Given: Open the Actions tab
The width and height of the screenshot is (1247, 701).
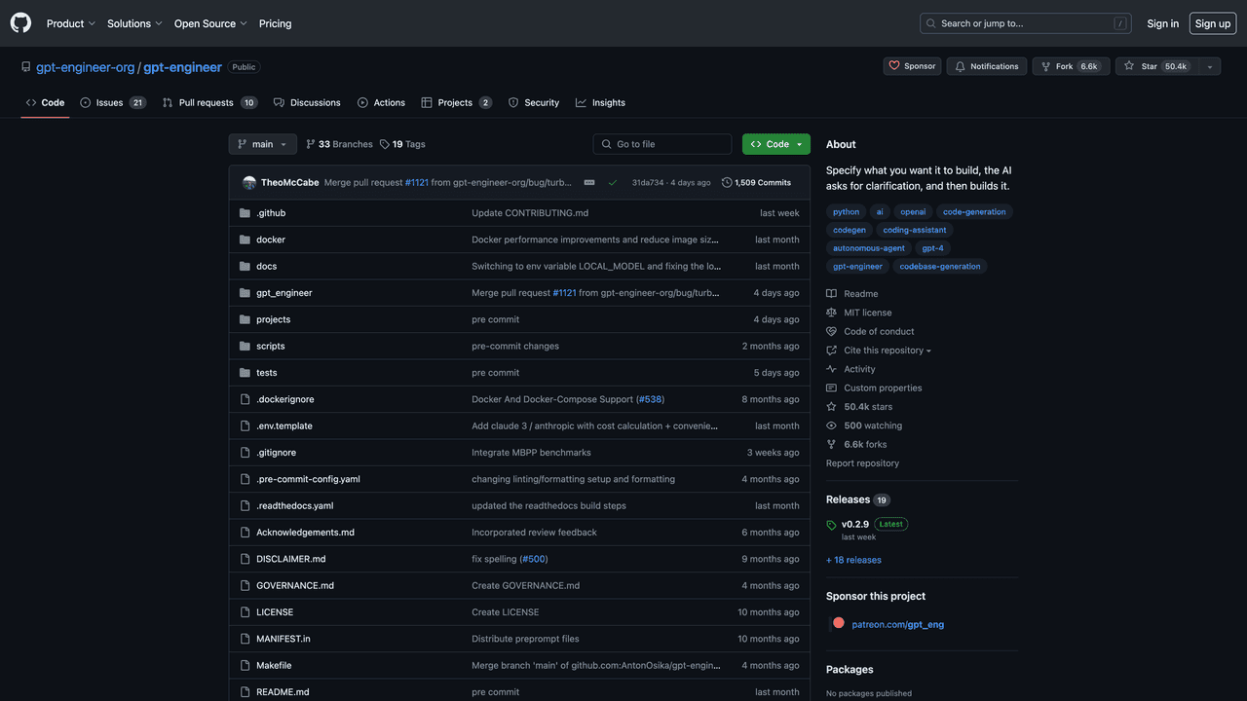Looking at the screenshot, I should 381,102.
